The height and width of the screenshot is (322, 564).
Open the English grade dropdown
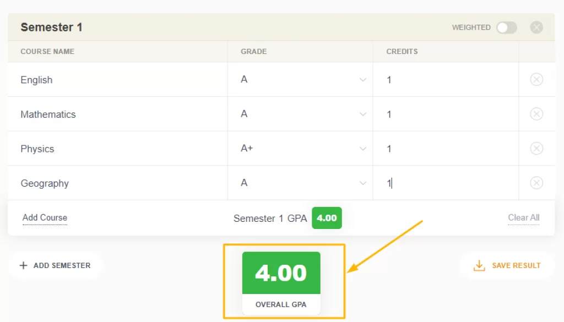tap(300, 79)
